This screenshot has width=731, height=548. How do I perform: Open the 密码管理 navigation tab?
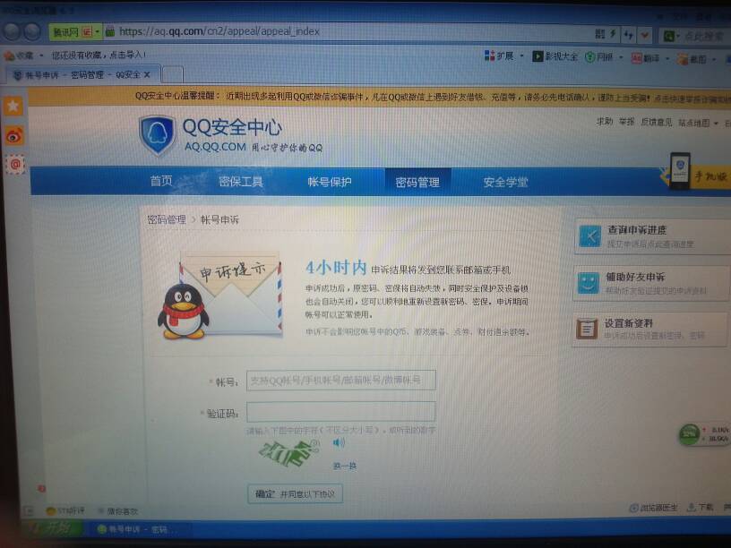coord(417,182)
